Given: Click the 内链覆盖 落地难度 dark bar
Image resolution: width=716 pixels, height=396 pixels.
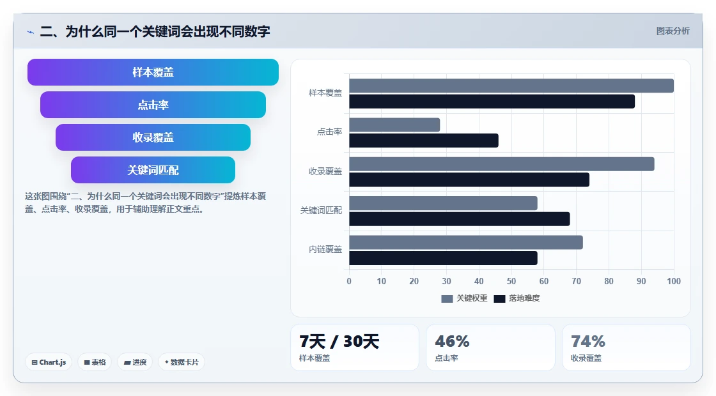Looking at the screenshot, I should [444, 258].
